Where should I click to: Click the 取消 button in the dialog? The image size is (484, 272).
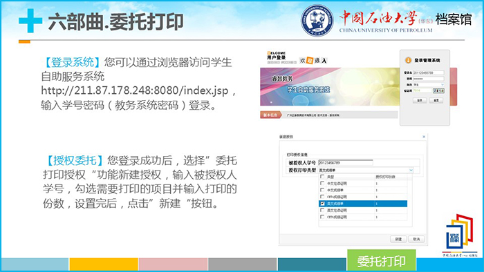pos(416,239)
